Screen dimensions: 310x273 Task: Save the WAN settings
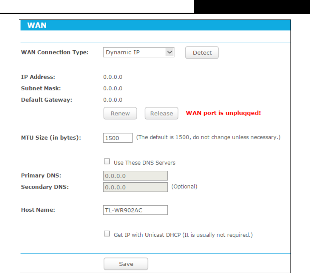point(126,264)
